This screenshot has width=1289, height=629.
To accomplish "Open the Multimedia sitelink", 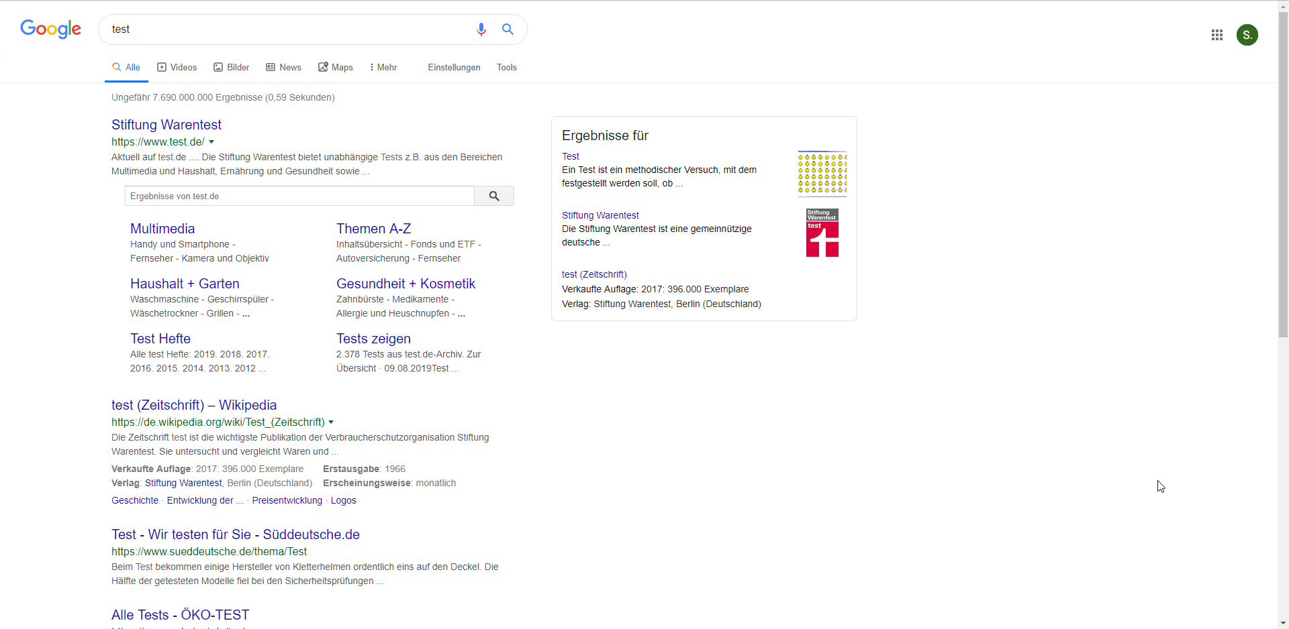I will tap(162, 229).
